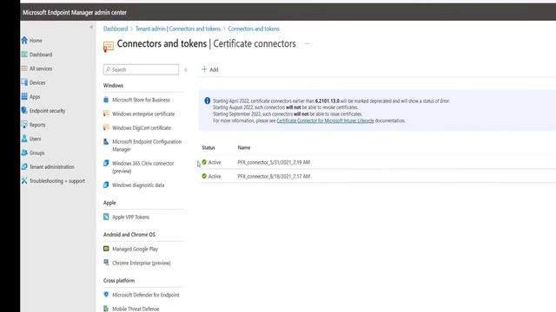
Task: Click the Users person icon
Action: tap(24, 139)
